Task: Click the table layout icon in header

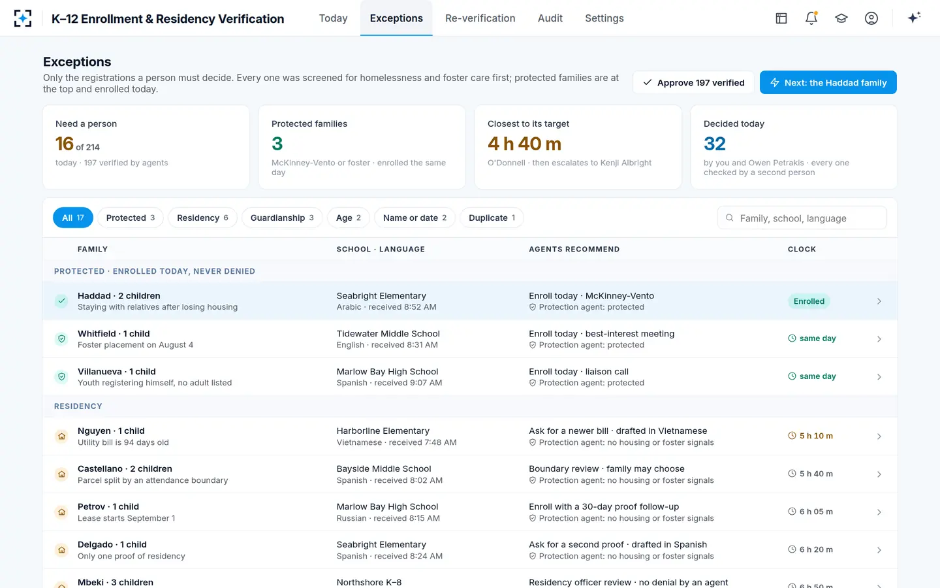Action: (x=781, y=18)
